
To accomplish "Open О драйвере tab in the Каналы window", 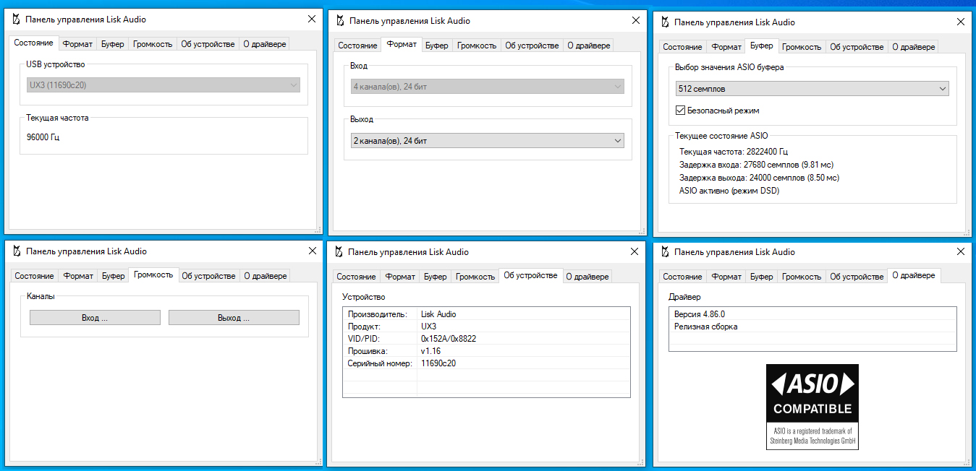I will [265, 276].
